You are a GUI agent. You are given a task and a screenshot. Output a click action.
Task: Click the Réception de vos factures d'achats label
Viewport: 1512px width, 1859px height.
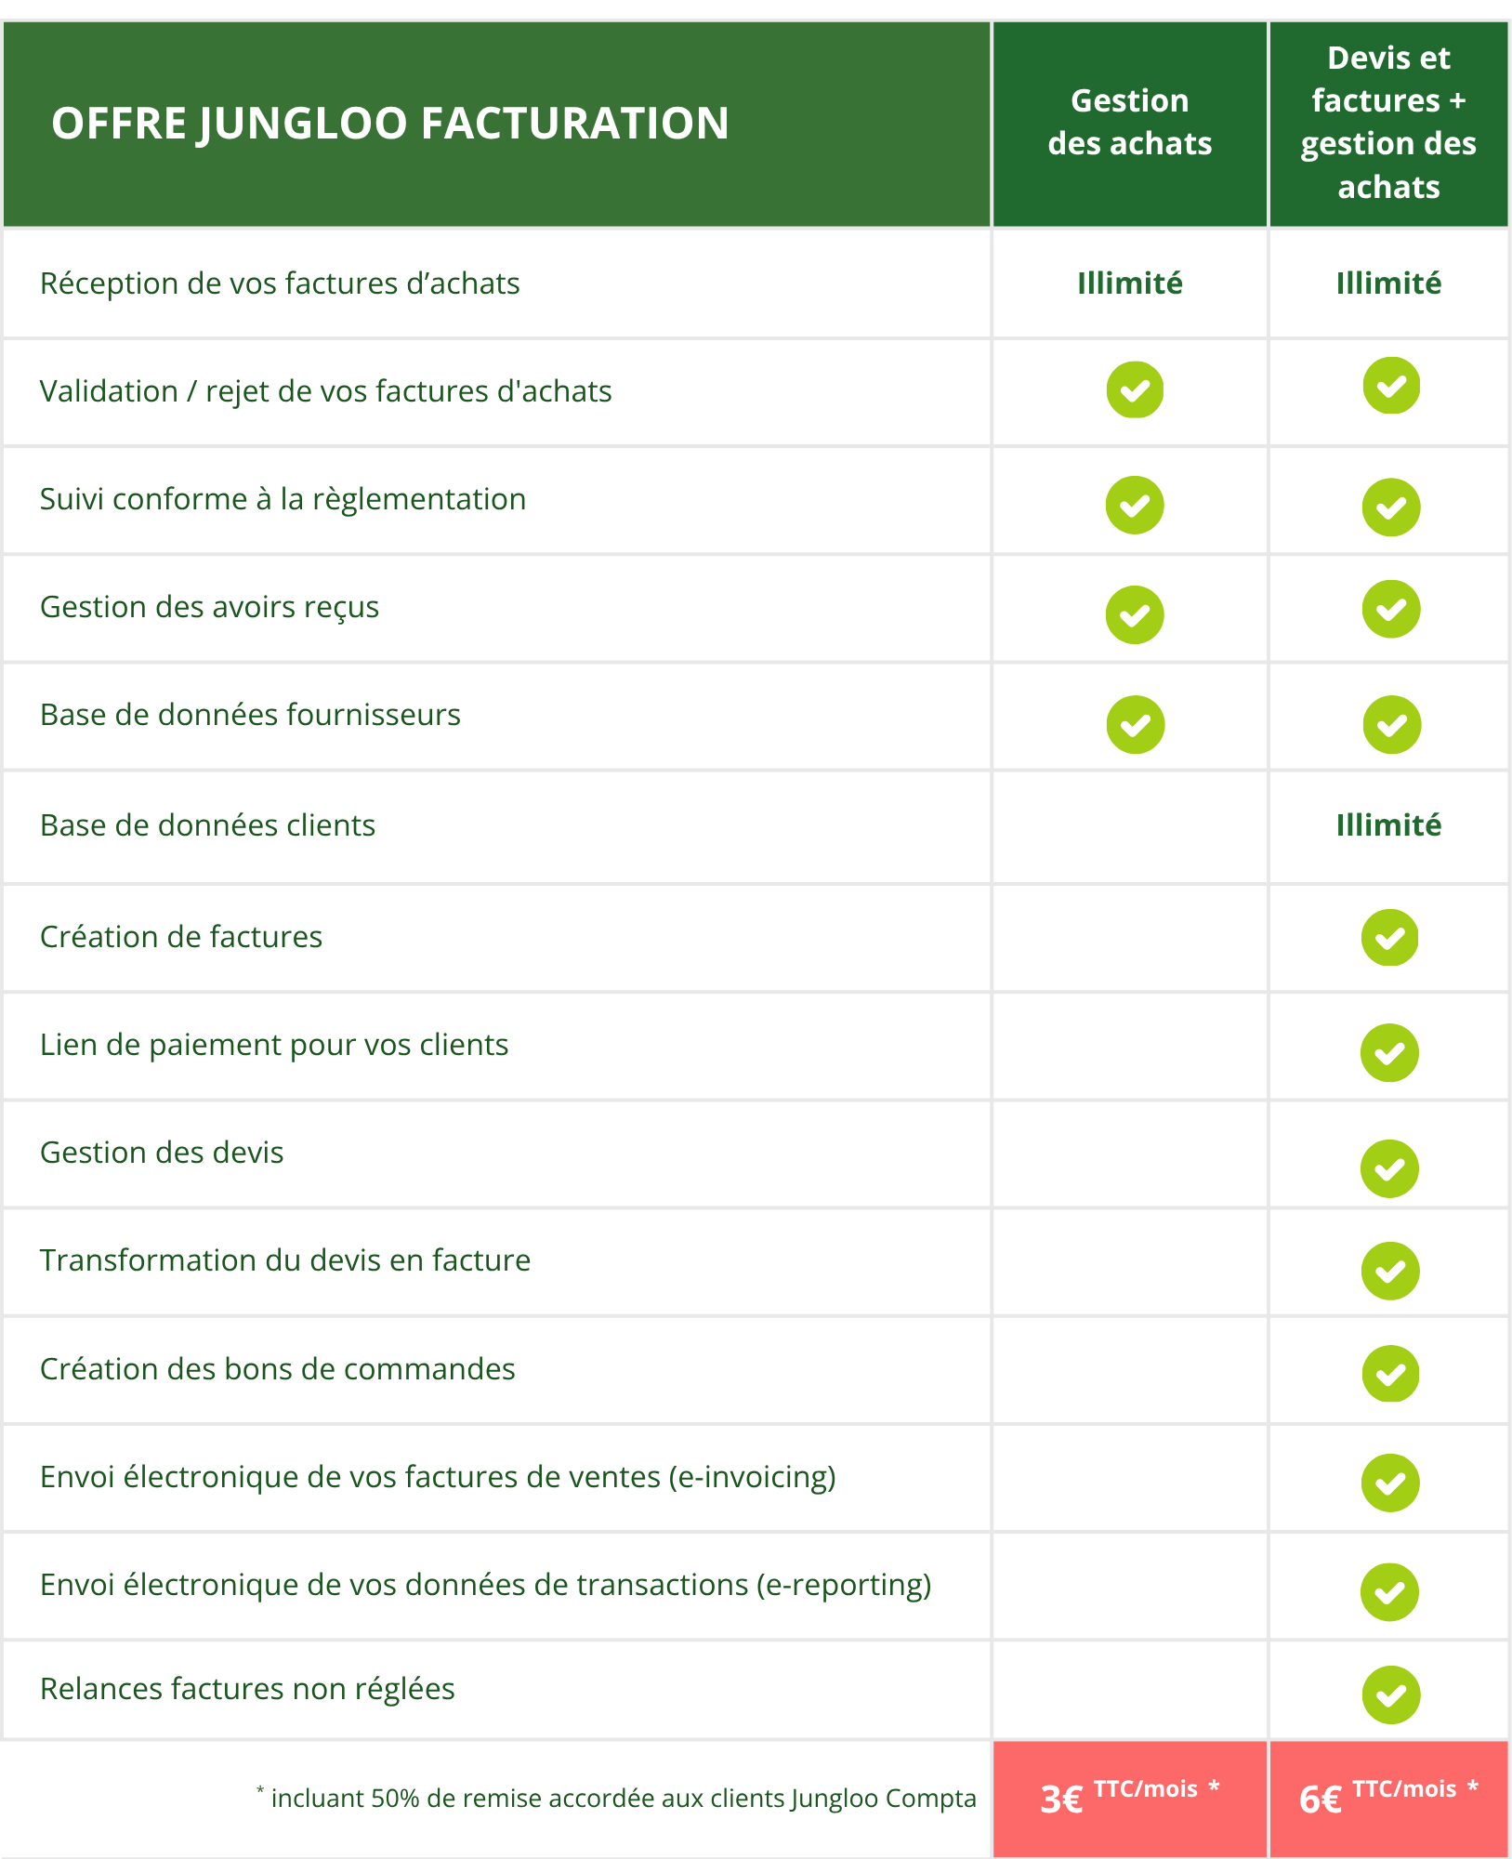[x=280, y=283]
